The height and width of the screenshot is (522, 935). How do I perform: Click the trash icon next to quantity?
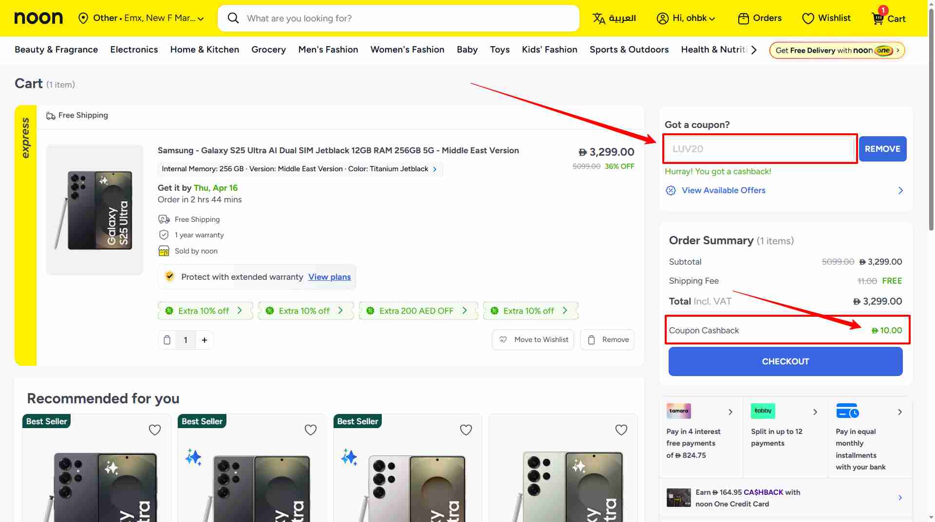click(167, 340)
